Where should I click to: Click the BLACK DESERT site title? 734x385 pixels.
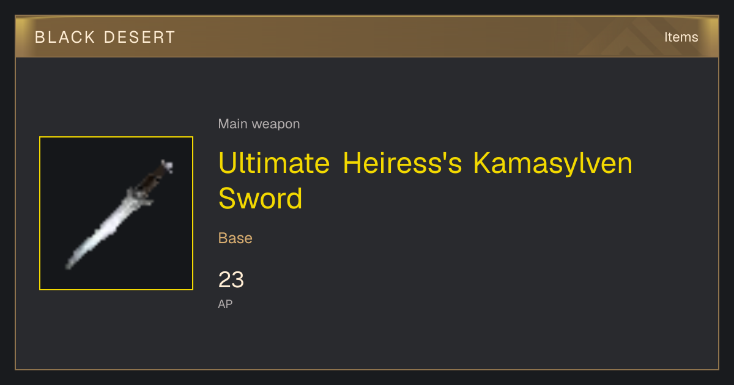pos(105,37)
